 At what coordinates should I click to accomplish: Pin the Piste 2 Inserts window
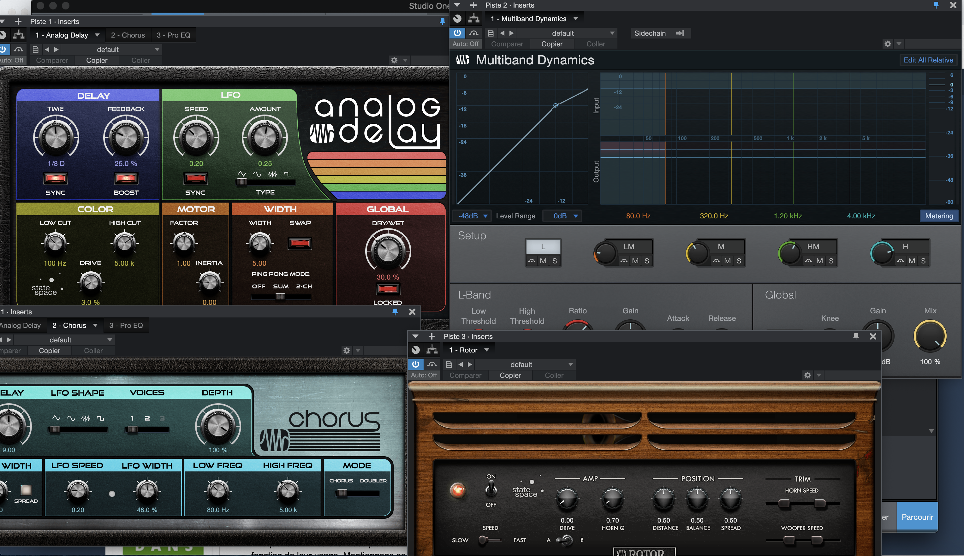tap(936, 5)
